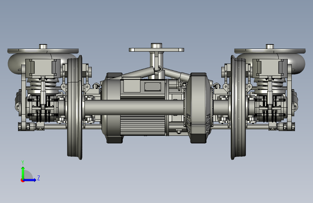Select the finned traction motor body

pyautogui.click(x=143, y=125)
